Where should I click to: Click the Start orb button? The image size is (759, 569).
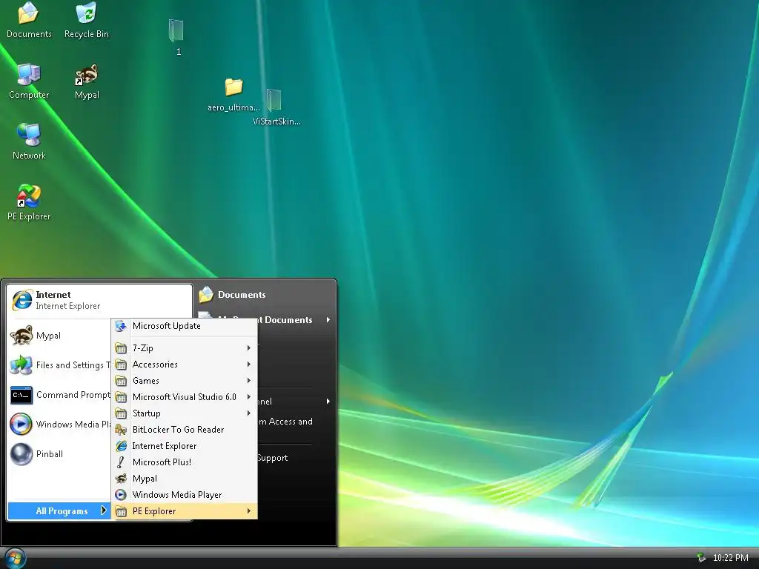point(15,558)
